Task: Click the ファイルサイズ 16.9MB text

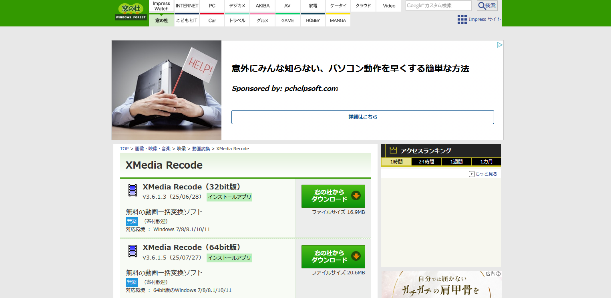Action: point(338,212)
